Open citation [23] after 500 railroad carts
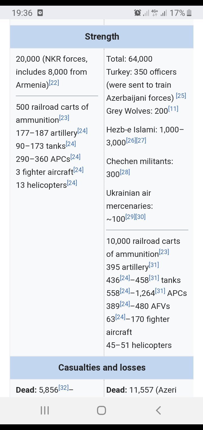 tap(64, 118)
